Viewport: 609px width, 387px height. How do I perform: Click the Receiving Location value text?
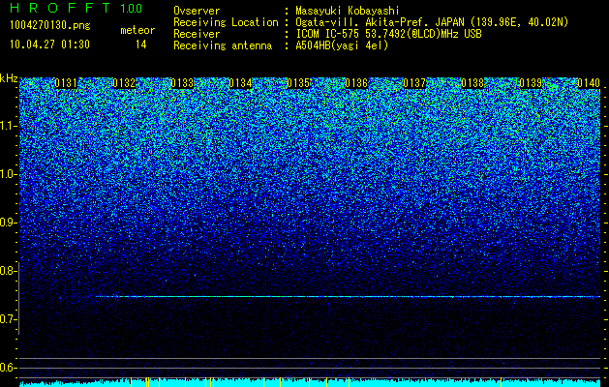point(432,22)
